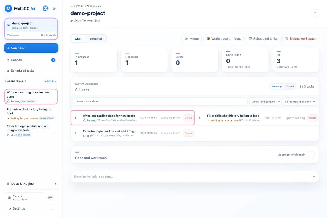Click the blue workspace icon beside demo-project in sidebar

8,25
